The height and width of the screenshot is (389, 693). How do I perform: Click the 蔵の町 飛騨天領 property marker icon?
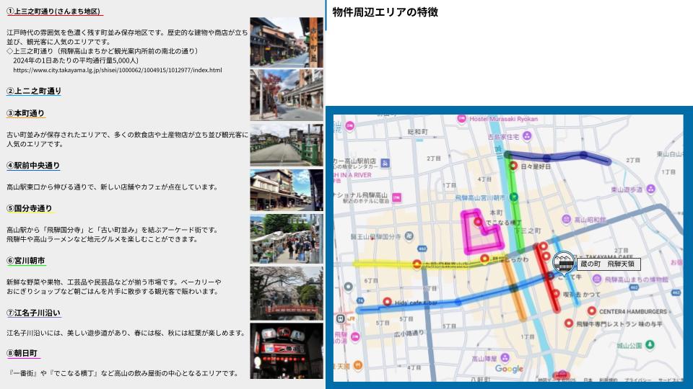pyautogui.click(x=564, y=263)
